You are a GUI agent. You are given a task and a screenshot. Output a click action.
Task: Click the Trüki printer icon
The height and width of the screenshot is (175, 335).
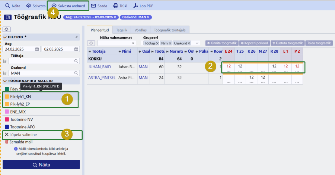[116, 6]
